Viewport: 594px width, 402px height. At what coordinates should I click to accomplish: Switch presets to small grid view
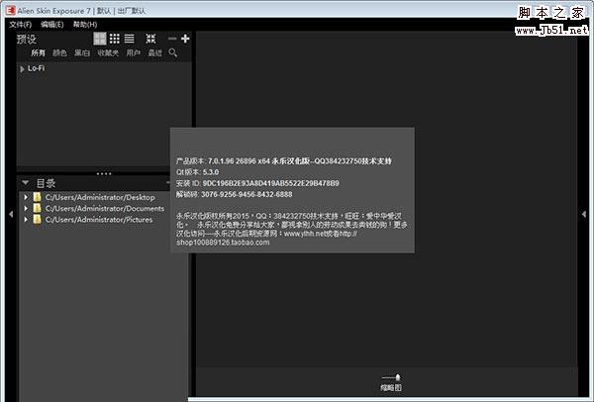[x=115, y=39]
